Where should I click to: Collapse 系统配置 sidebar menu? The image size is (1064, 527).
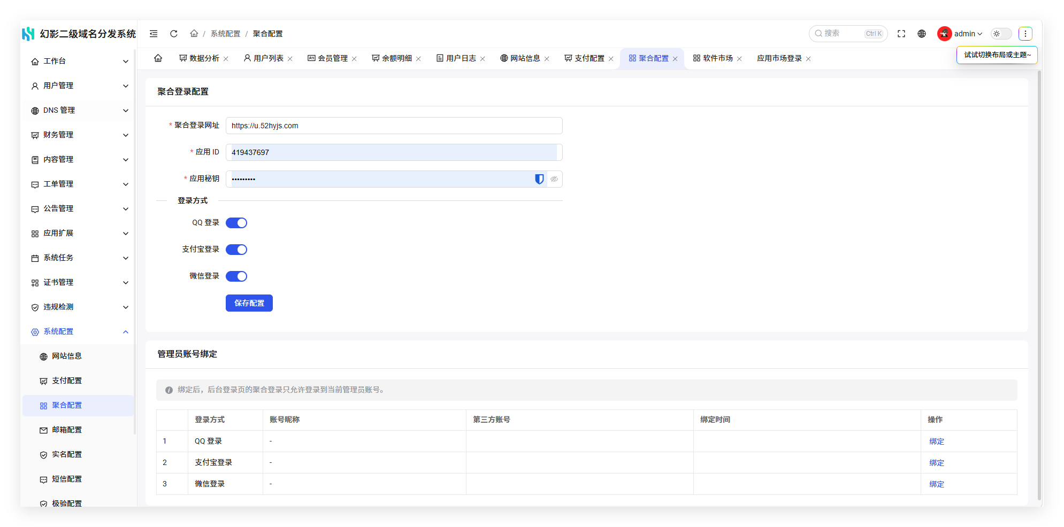79,332
